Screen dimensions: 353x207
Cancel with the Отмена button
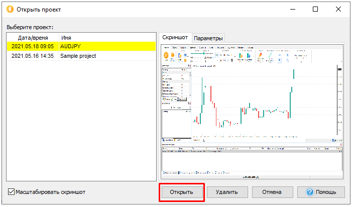tap(272, 192)
